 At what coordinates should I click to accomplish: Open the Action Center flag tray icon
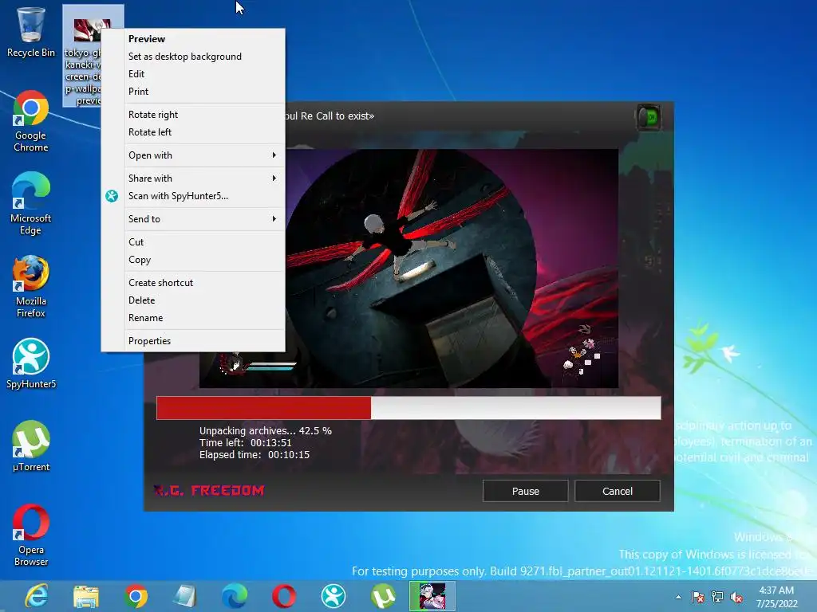tap(697, 597)
